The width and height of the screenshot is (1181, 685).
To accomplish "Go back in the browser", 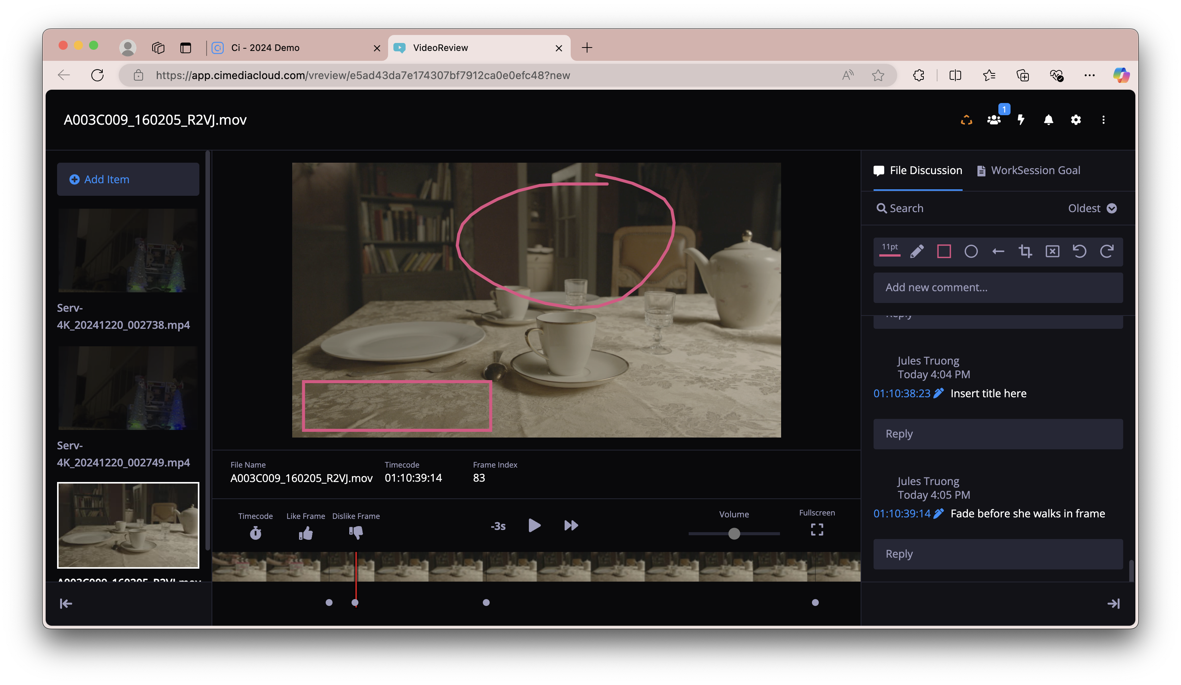I will click(64, 75).
